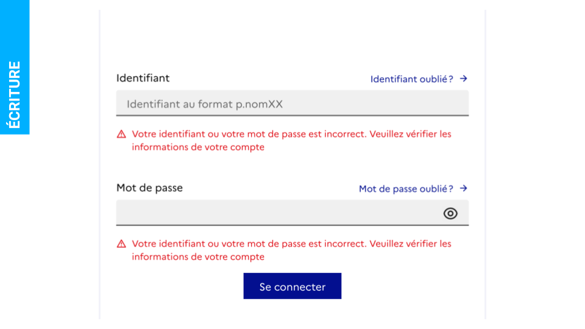This screenshot has width=585, height=329.
Task: Click the error message's first line below the password field
Action: click(x=291, y=244)
